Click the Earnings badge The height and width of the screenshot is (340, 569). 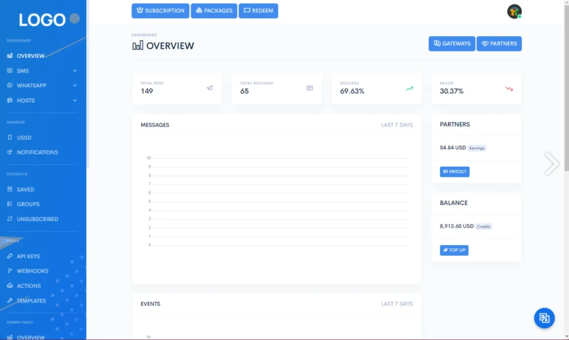coord(476,148)
